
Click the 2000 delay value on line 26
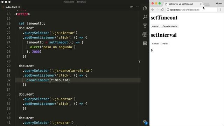pyautogui.click(x=36, y=52)
